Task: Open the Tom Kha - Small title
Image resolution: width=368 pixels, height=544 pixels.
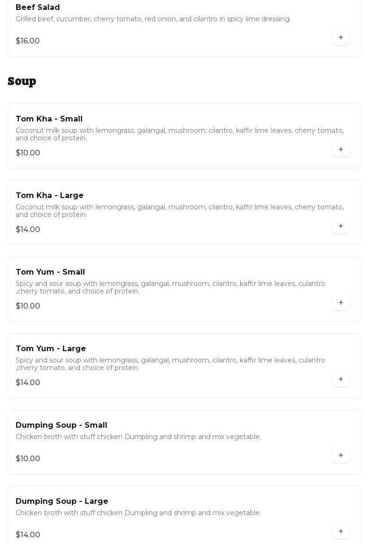Action: point(49,119)
